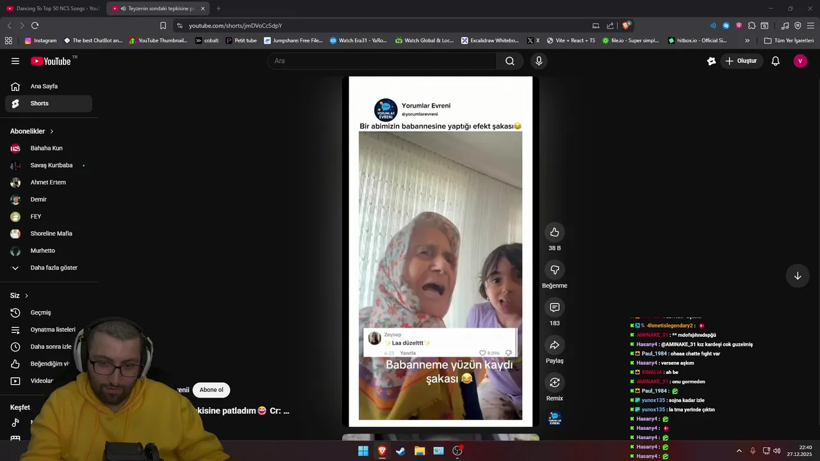
Task: Open the account avatar menu
Action: (x=799, y=61)
